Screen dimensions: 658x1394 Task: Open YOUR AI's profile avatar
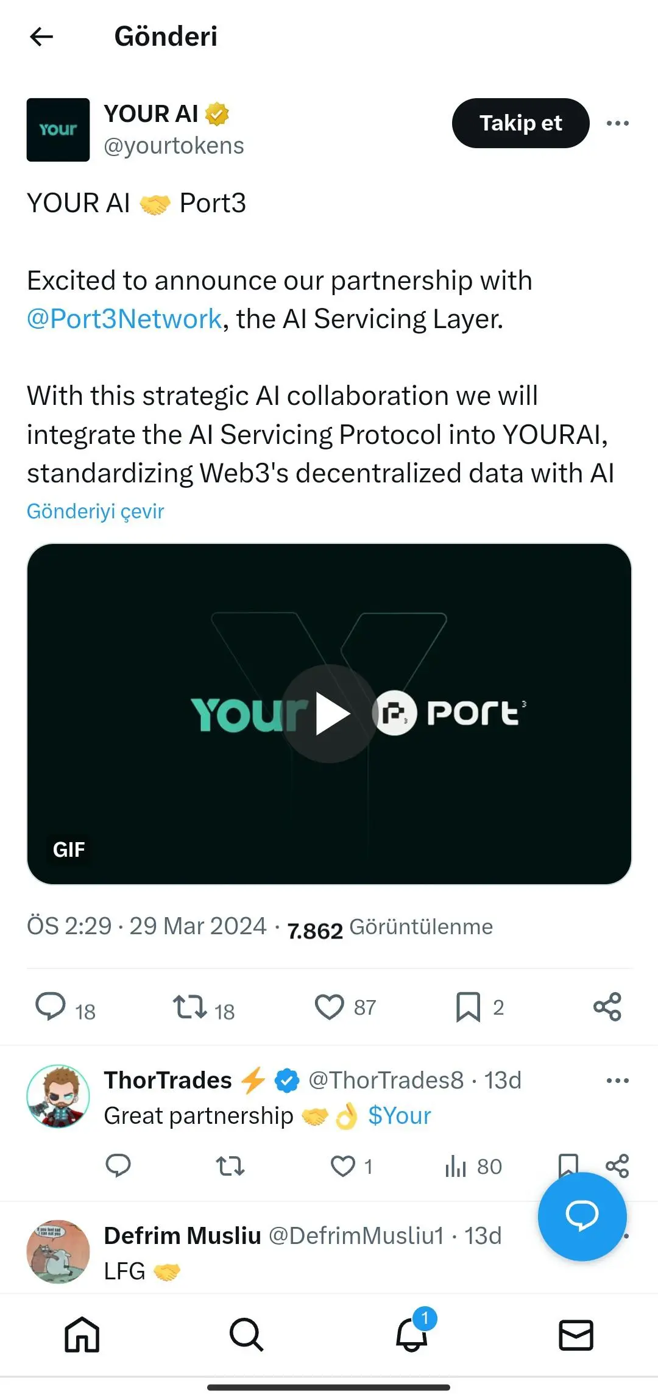click(58, 129)
